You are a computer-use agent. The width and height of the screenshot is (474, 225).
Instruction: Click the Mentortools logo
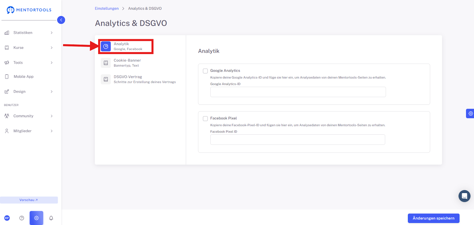point(29,10)
